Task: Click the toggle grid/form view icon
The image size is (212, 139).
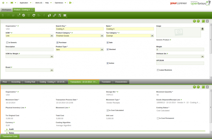Action: click(65, 15)
